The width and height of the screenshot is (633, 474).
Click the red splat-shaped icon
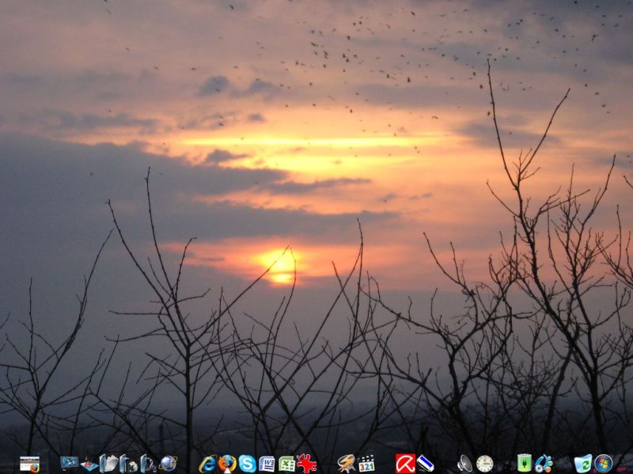(x=306, y=463)
